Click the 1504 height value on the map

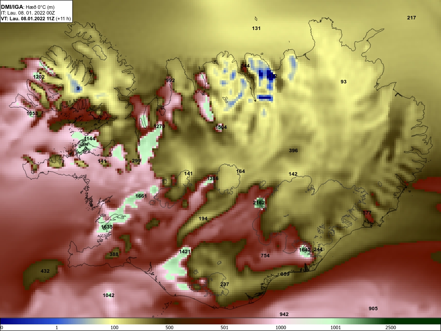pyautogui.click(x=221, y=127)
